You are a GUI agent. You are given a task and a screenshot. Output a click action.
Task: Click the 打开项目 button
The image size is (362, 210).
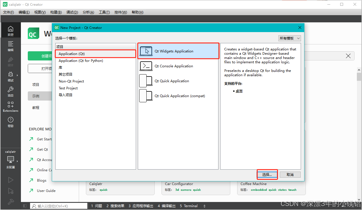[40, 68]
